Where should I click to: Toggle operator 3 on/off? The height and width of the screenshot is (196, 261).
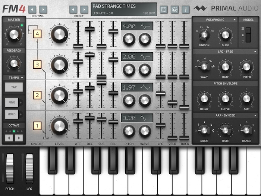click(x=37, y=65)
